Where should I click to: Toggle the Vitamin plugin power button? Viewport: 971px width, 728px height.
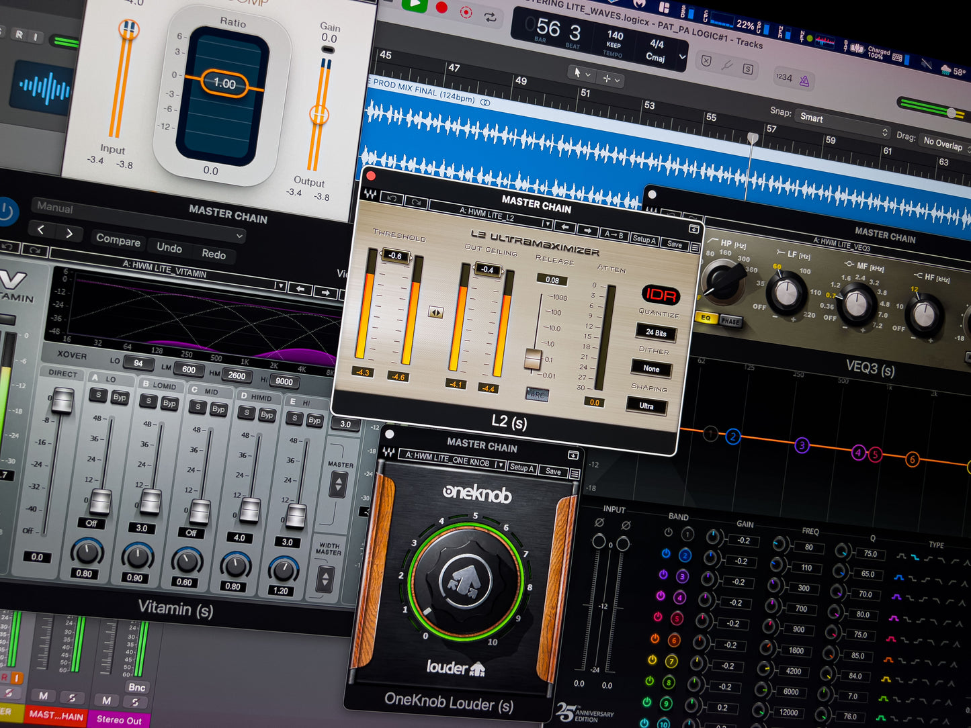click(6, 212)
